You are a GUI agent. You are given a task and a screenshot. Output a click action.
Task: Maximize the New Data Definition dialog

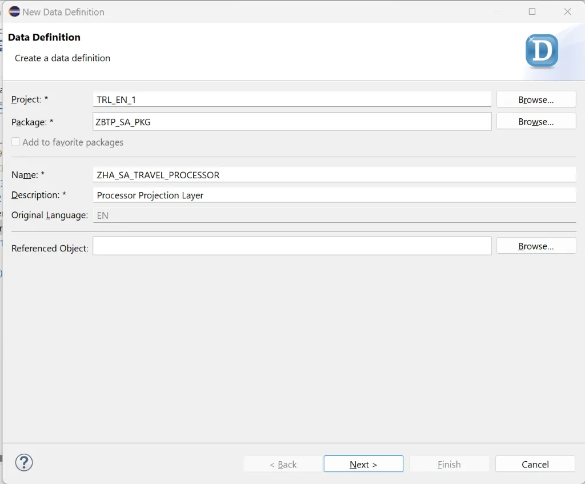pyautogui.click(x=532, y=11)
